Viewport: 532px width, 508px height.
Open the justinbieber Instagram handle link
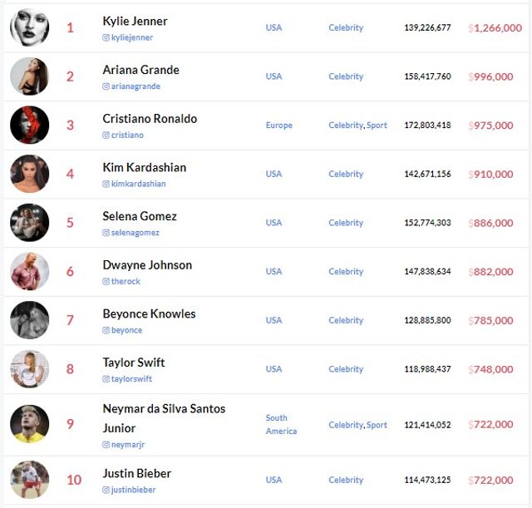pos(133,491)
